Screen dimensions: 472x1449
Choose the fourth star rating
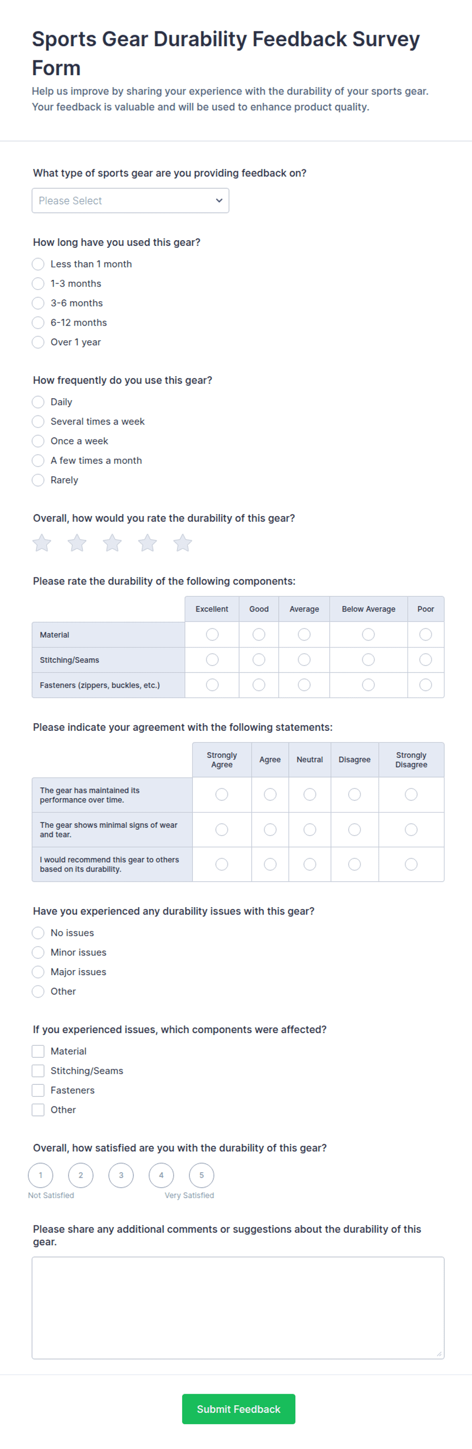147,543
